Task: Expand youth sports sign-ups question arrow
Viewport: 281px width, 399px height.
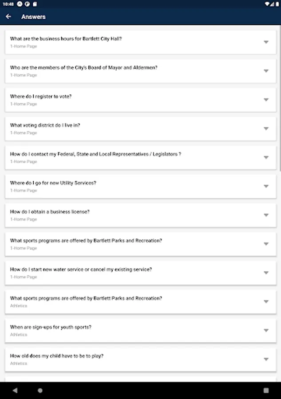Action: click(x=266, y=330)
